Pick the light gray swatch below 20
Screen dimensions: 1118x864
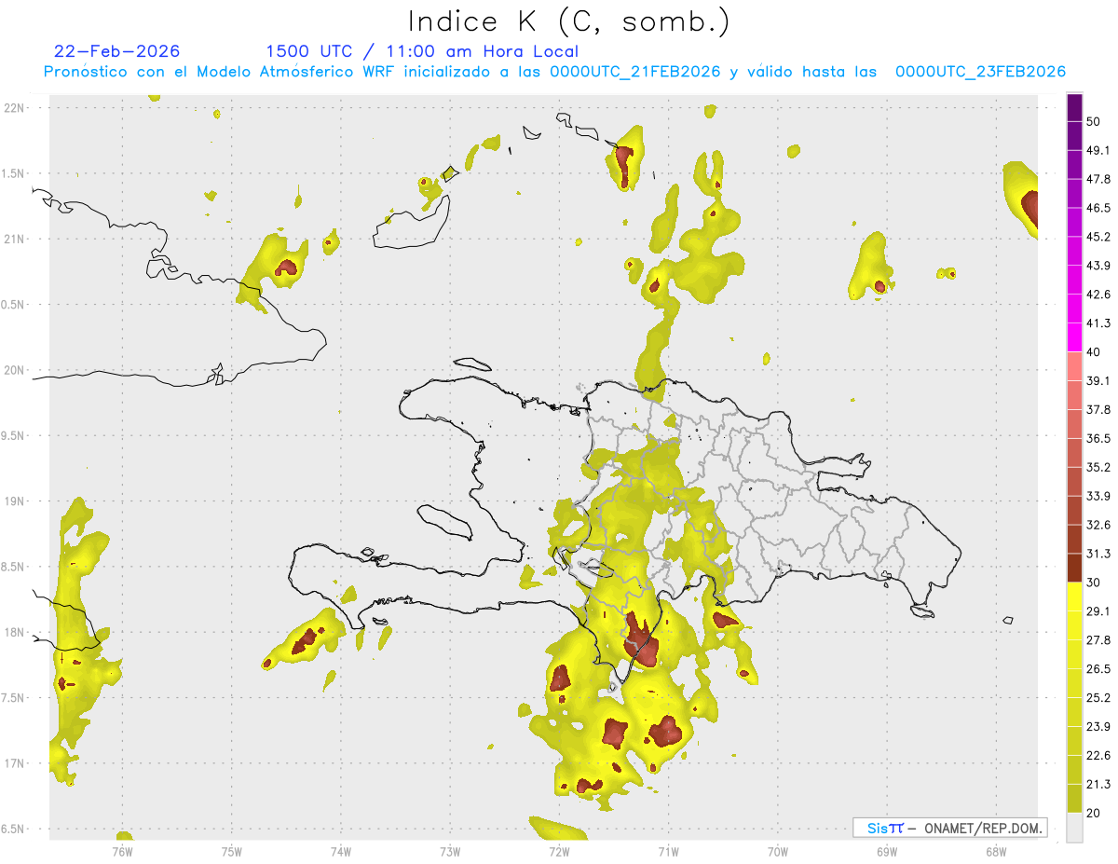(x=1074, y=827)
